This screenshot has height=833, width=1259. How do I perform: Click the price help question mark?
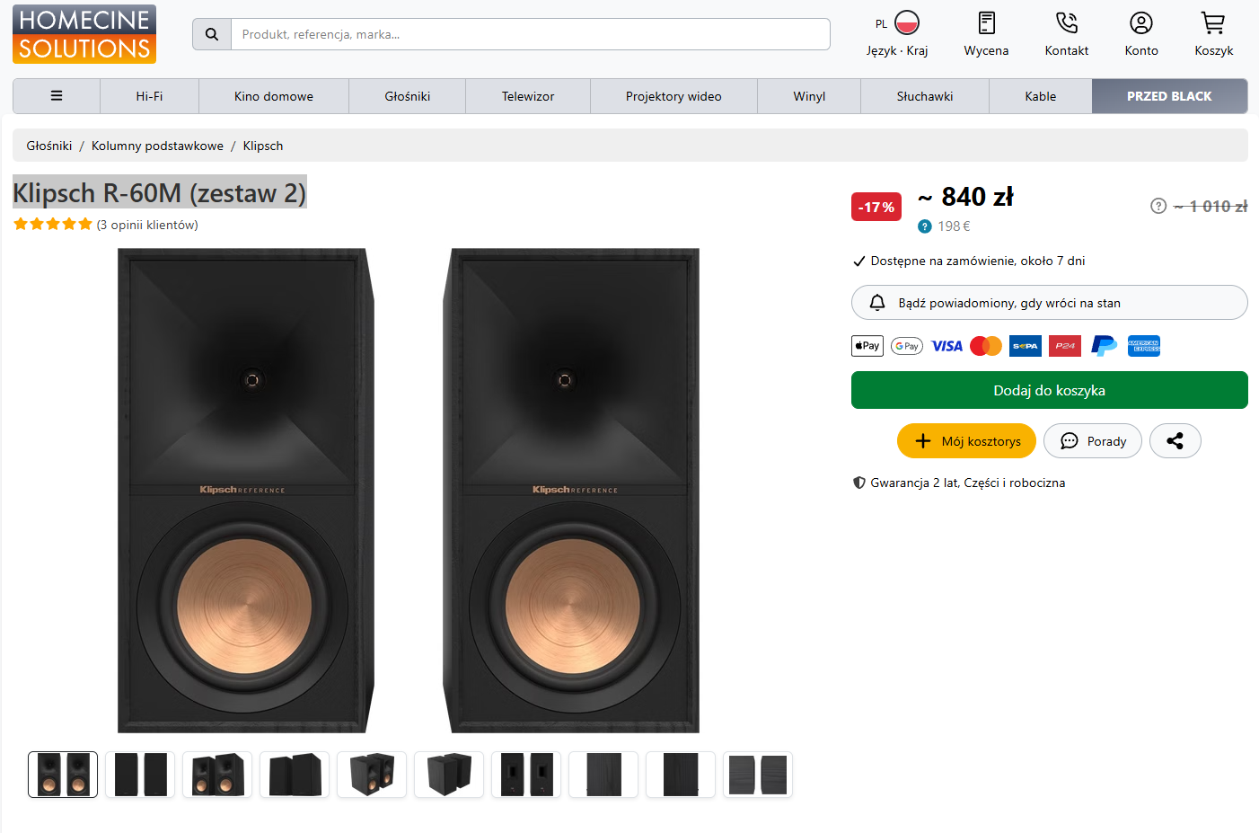point(1158,206)
